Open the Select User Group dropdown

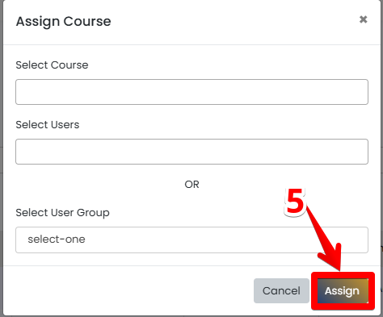point(191,240)
